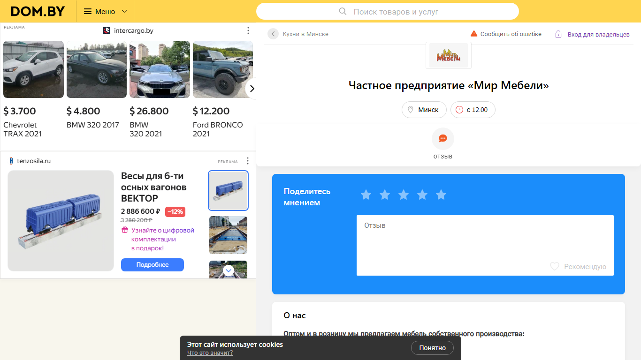The height and width of the screenshot is (360, 641).
Task: Open the intercargo.by advertiser link
Action: (x=134, y=30)
